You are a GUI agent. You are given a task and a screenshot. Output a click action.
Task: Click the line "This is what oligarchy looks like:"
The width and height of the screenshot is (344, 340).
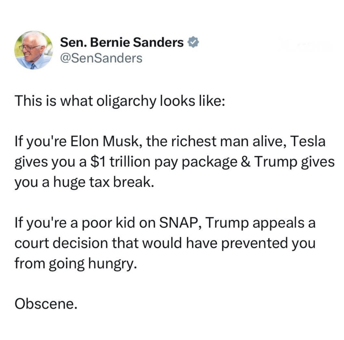[x=120, y=101]
